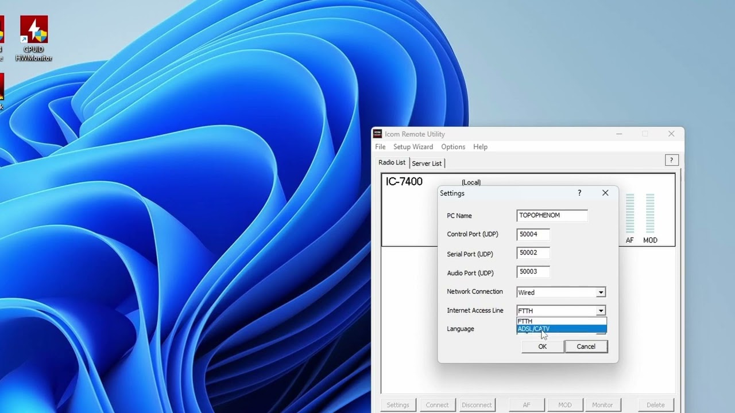Minimize the Icom Remote Utility window

[619, 134]
